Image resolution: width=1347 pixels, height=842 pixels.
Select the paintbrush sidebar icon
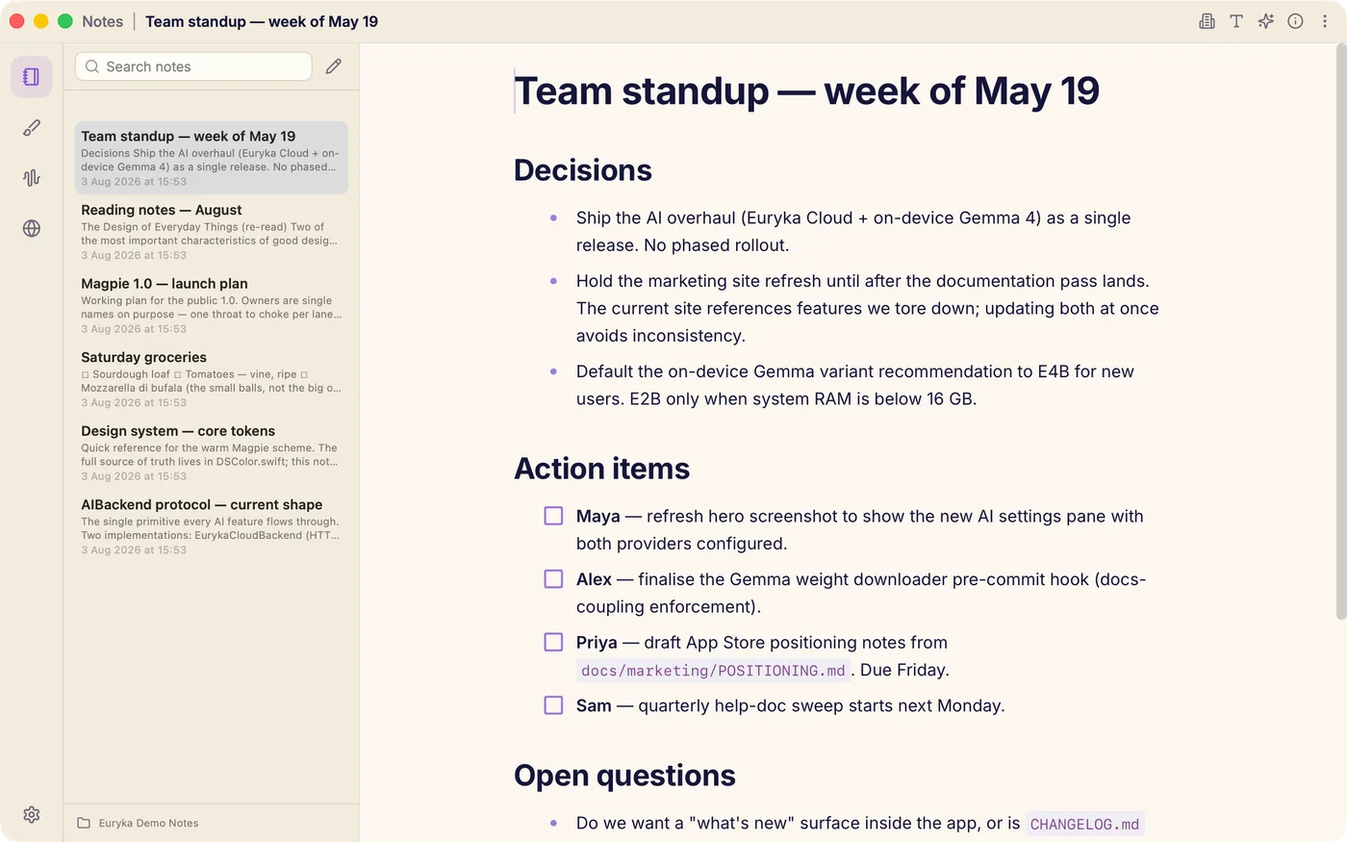coord(32,127)
